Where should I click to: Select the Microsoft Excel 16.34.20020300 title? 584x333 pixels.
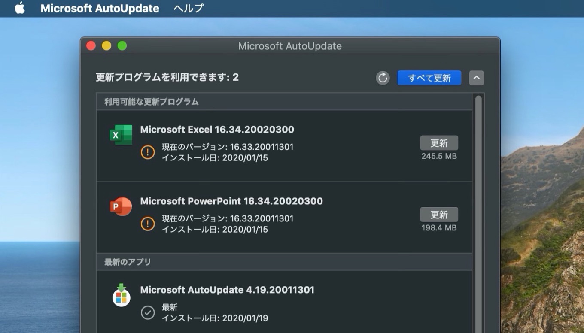coord(217,130)
